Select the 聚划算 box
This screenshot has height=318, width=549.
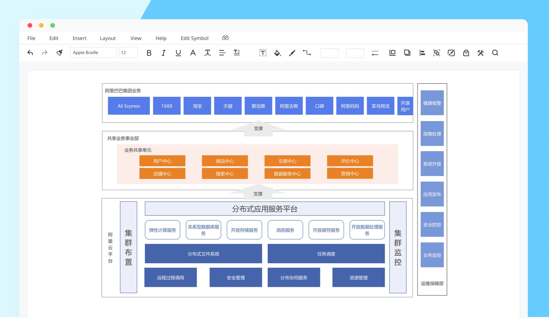[x=258, y=106]
